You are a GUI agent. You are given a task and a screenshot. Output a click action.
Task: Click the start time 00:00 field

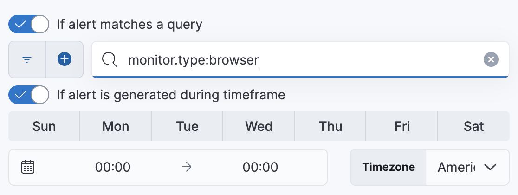pyautogui.click(x=113, y=167)
